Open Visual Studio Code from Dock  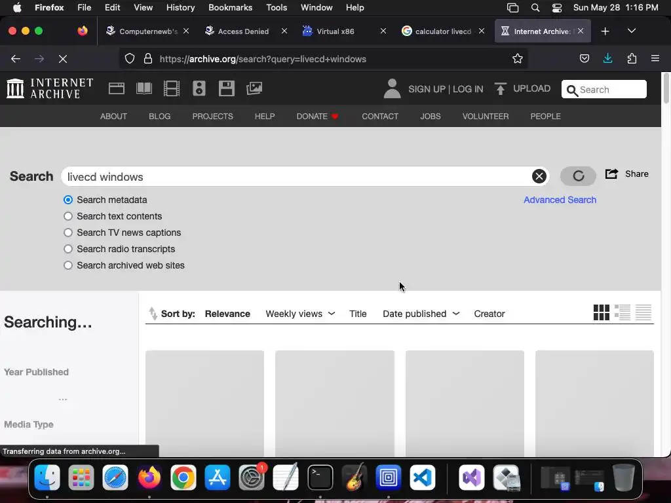point(423,477)
